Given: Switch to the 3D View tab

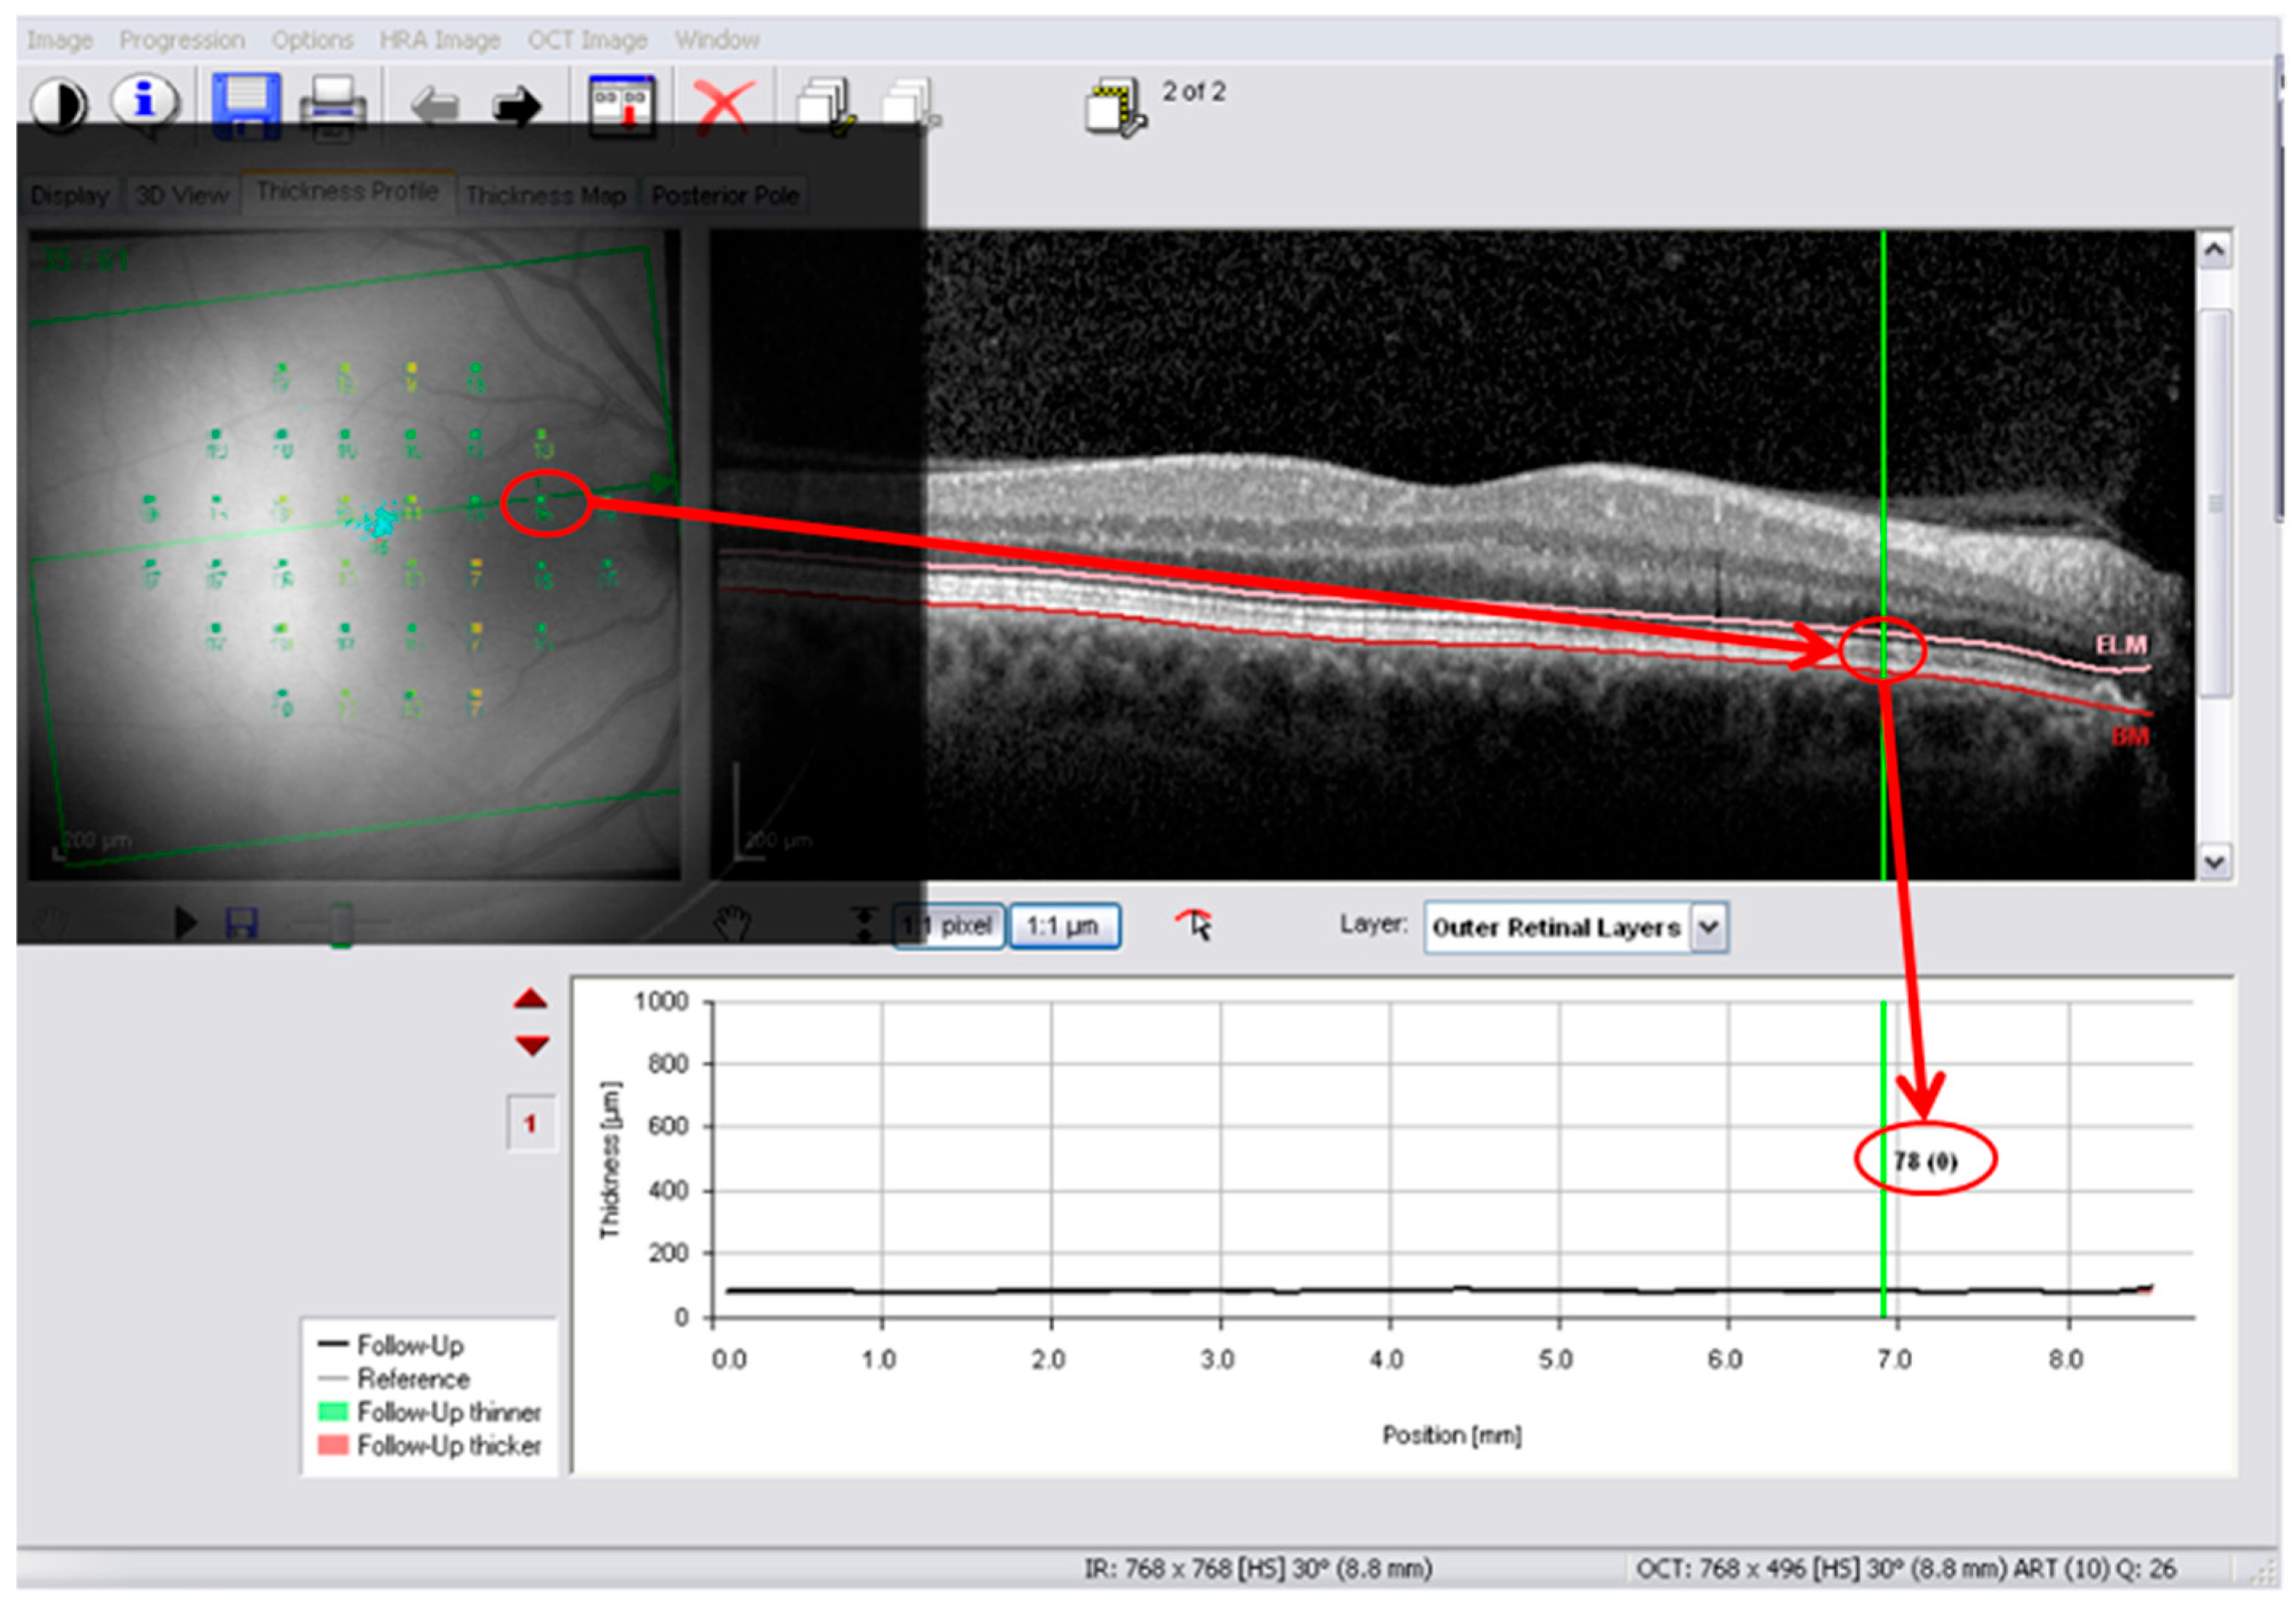Looking at the screenshot, I should tap(182, 195).
